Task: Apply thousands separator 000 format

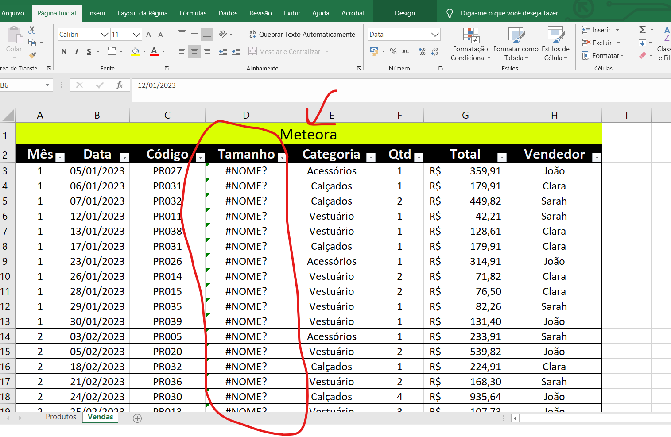Action: [405, 51]
